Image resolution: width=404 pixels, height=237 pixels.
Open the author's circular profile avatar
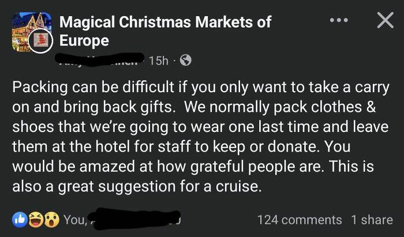[41, 41]
